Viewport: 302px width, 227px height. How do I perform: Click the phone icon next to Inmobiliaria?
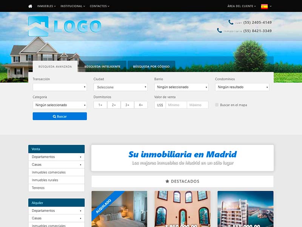coord(219,31)
